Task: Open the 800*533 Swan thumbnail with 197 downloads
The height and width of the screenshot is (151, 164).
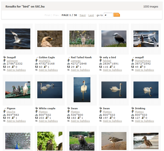Action: (x=114, y=90)
